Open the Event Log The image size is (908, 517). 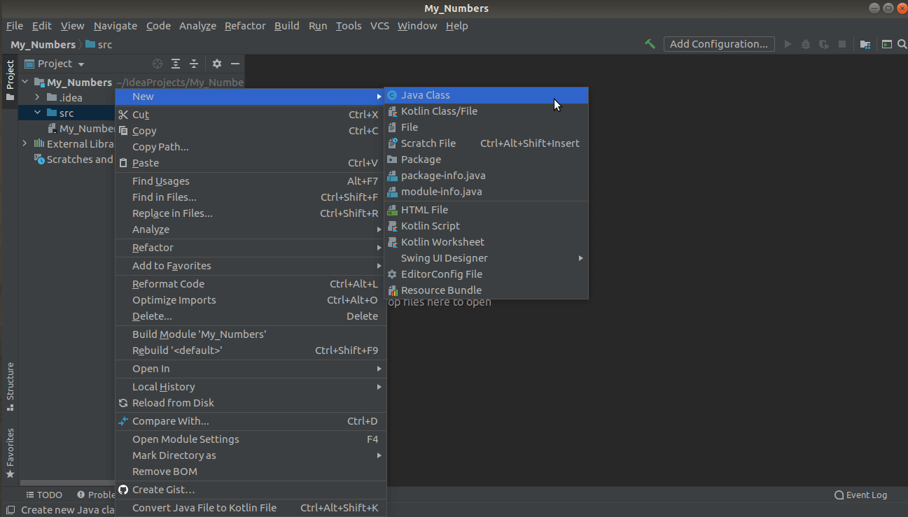point(860,495)
